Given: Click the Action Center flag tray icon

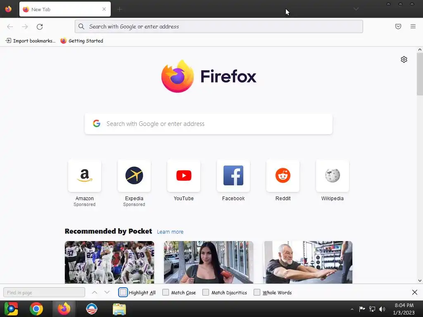Looking at the screenshot, I should [x=362, y=309].
